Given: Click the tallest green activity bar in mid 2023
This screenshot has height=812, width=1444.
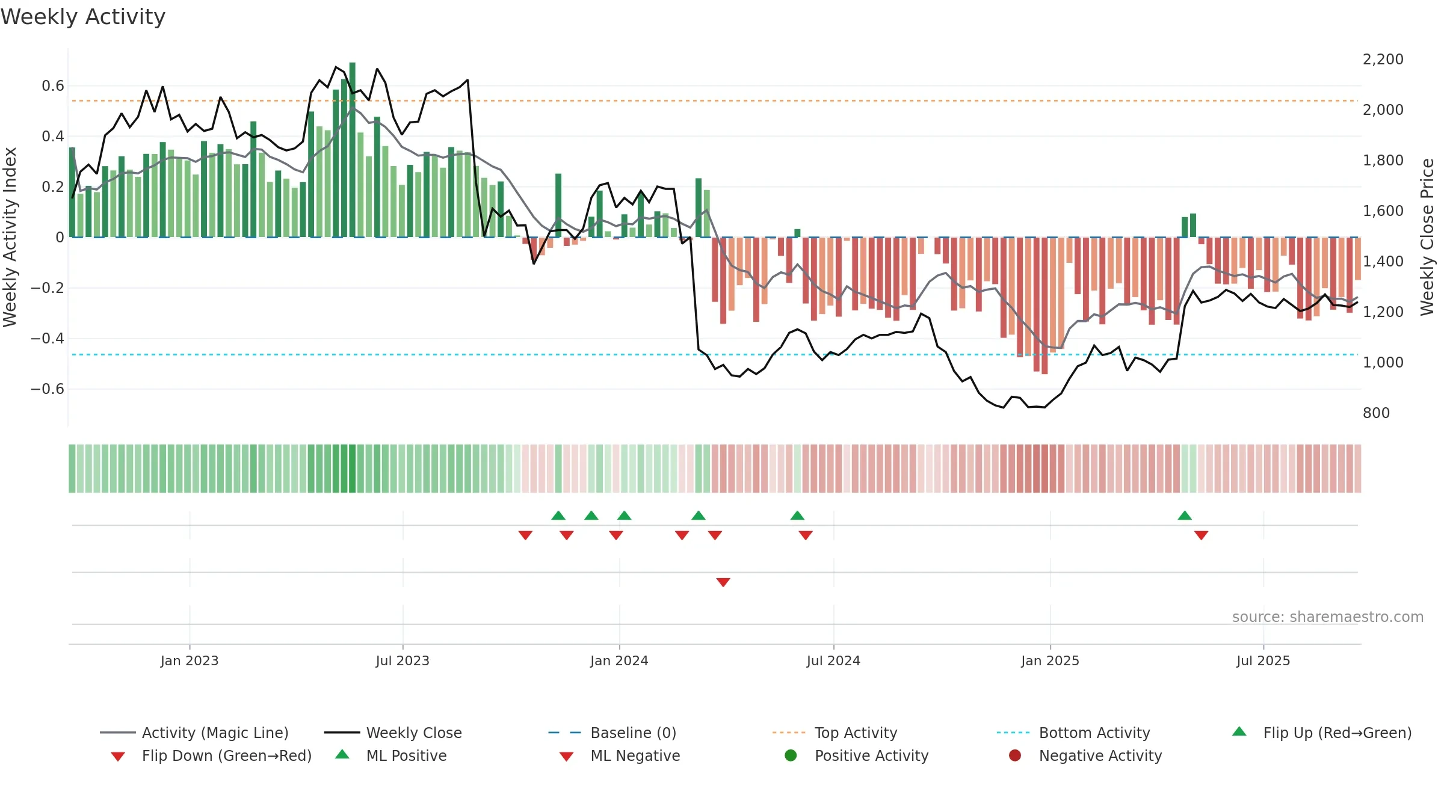Looking at the screenshot, I should coord(353,150).
